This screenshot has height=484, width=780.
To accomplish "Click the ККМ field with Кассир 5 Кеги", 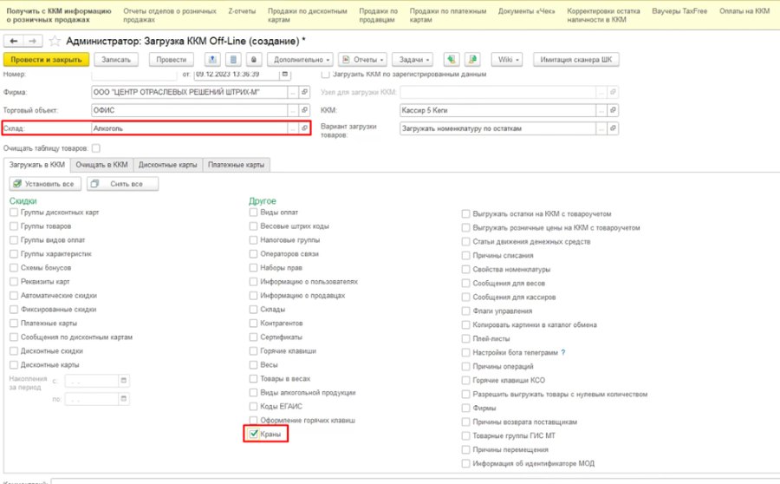I will pyautogui.click(x=498, y=110).
